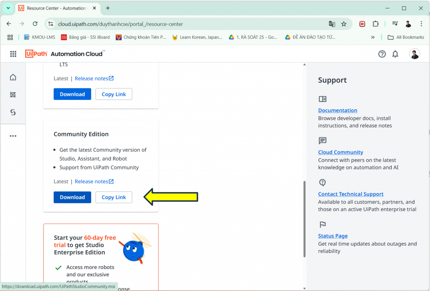Open the Chứng khoán Tiên P... bookmark

pos(141,37)
